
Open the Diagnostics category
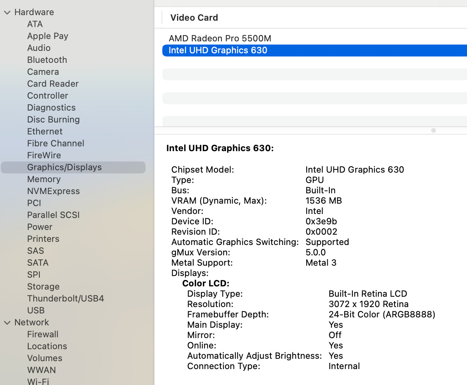(51, 107)
